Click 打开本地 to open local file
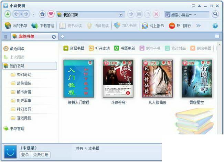 pyautogui.click(x=99, y=48)
